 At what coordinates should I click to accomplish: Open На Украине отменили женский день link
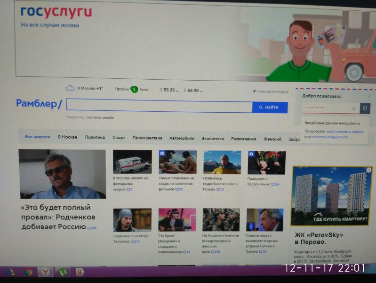coord(220,243)
